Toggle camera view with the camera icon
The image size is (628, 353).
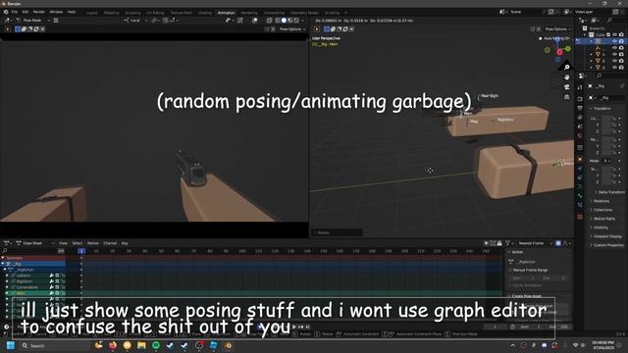point(567,87)
